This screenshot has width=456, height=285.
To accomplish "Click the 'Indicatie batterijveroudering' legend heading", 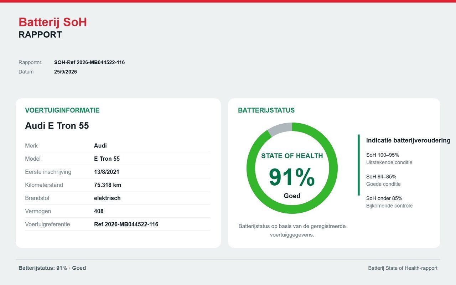I will 408,140.
